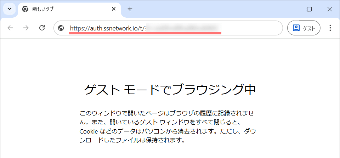Viewport: 340px width, 158px height.
Task: Open a new tab with the plus button
Action: pyautogui.click(x=130, y=9)
